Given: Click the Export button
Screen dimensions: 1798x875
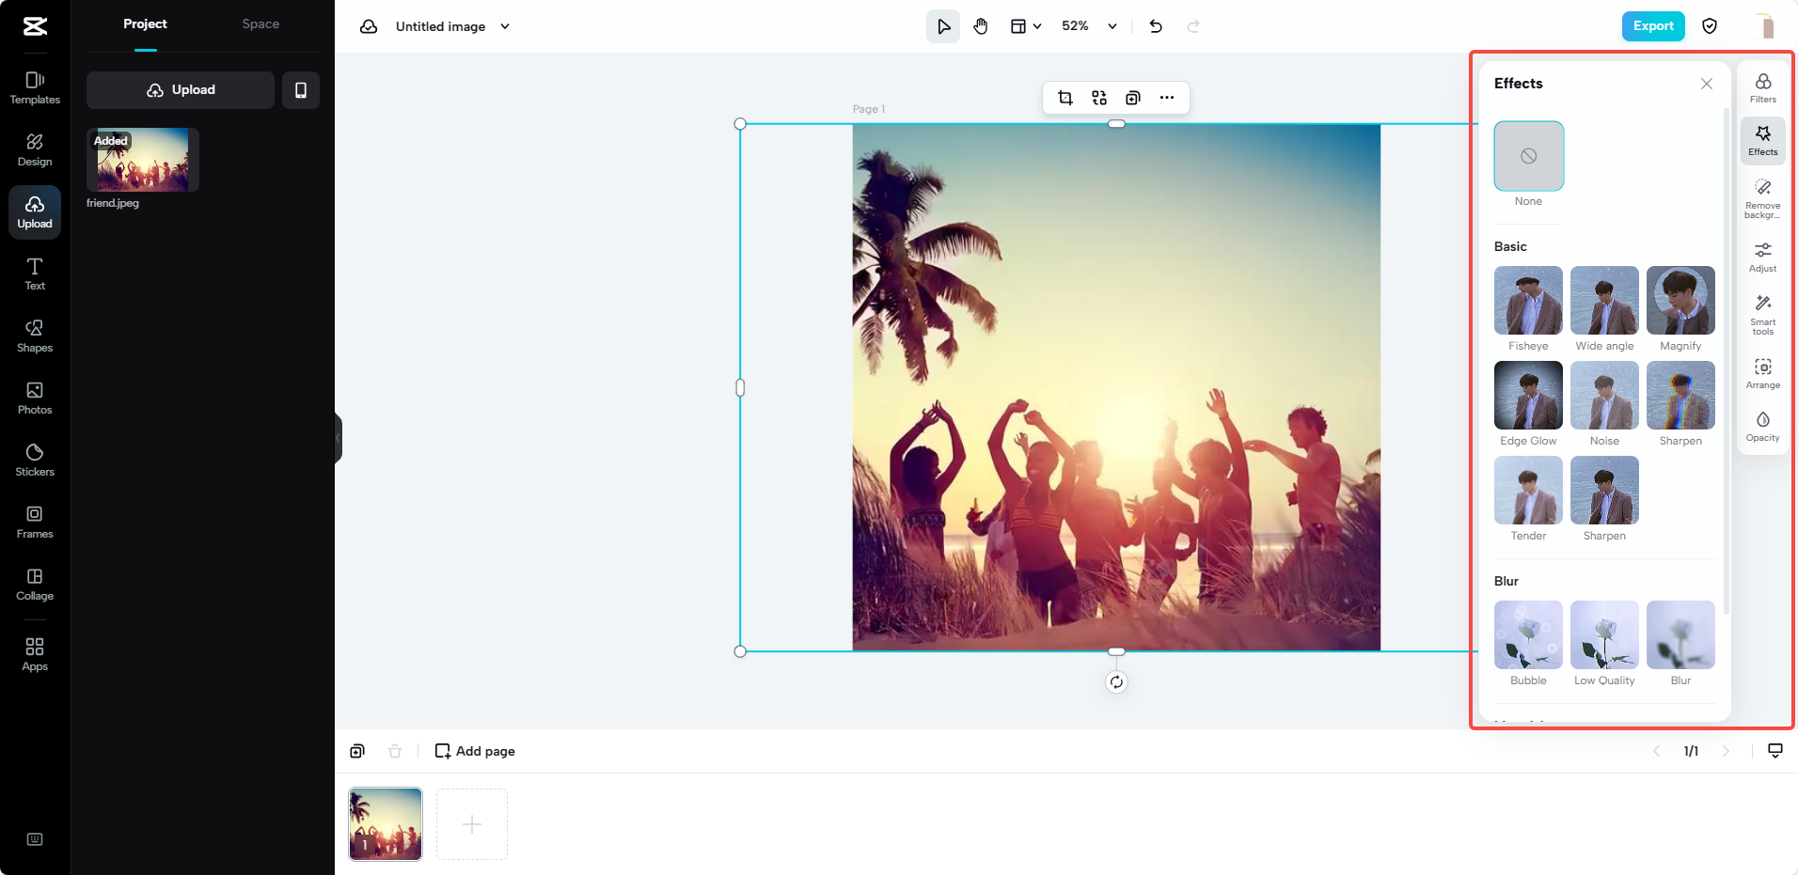Looking at the screenshot, I should [1652, 25].
